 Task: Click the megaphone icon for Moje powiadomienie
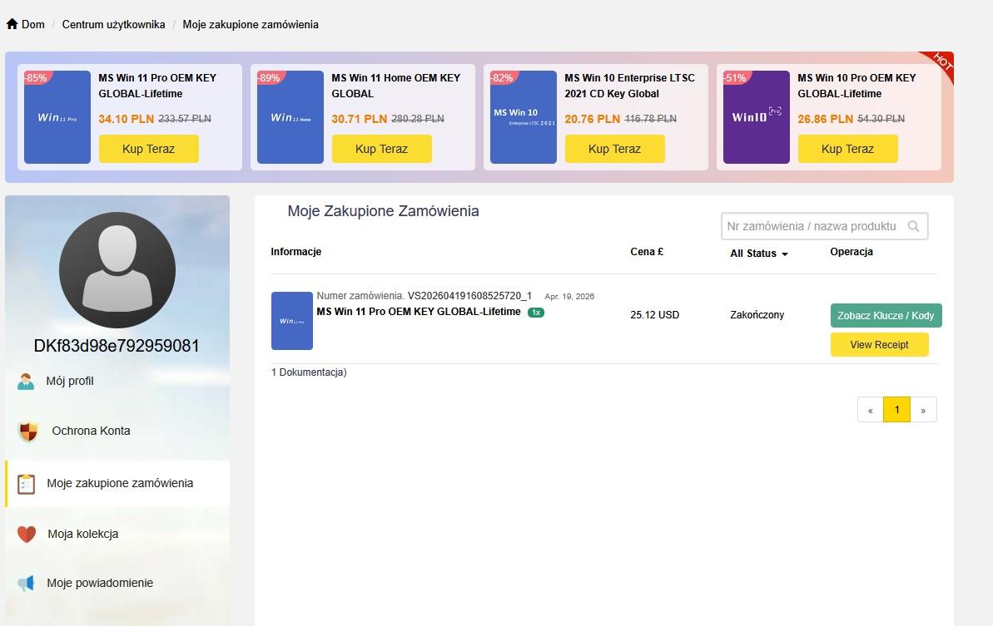click(27, 584)
